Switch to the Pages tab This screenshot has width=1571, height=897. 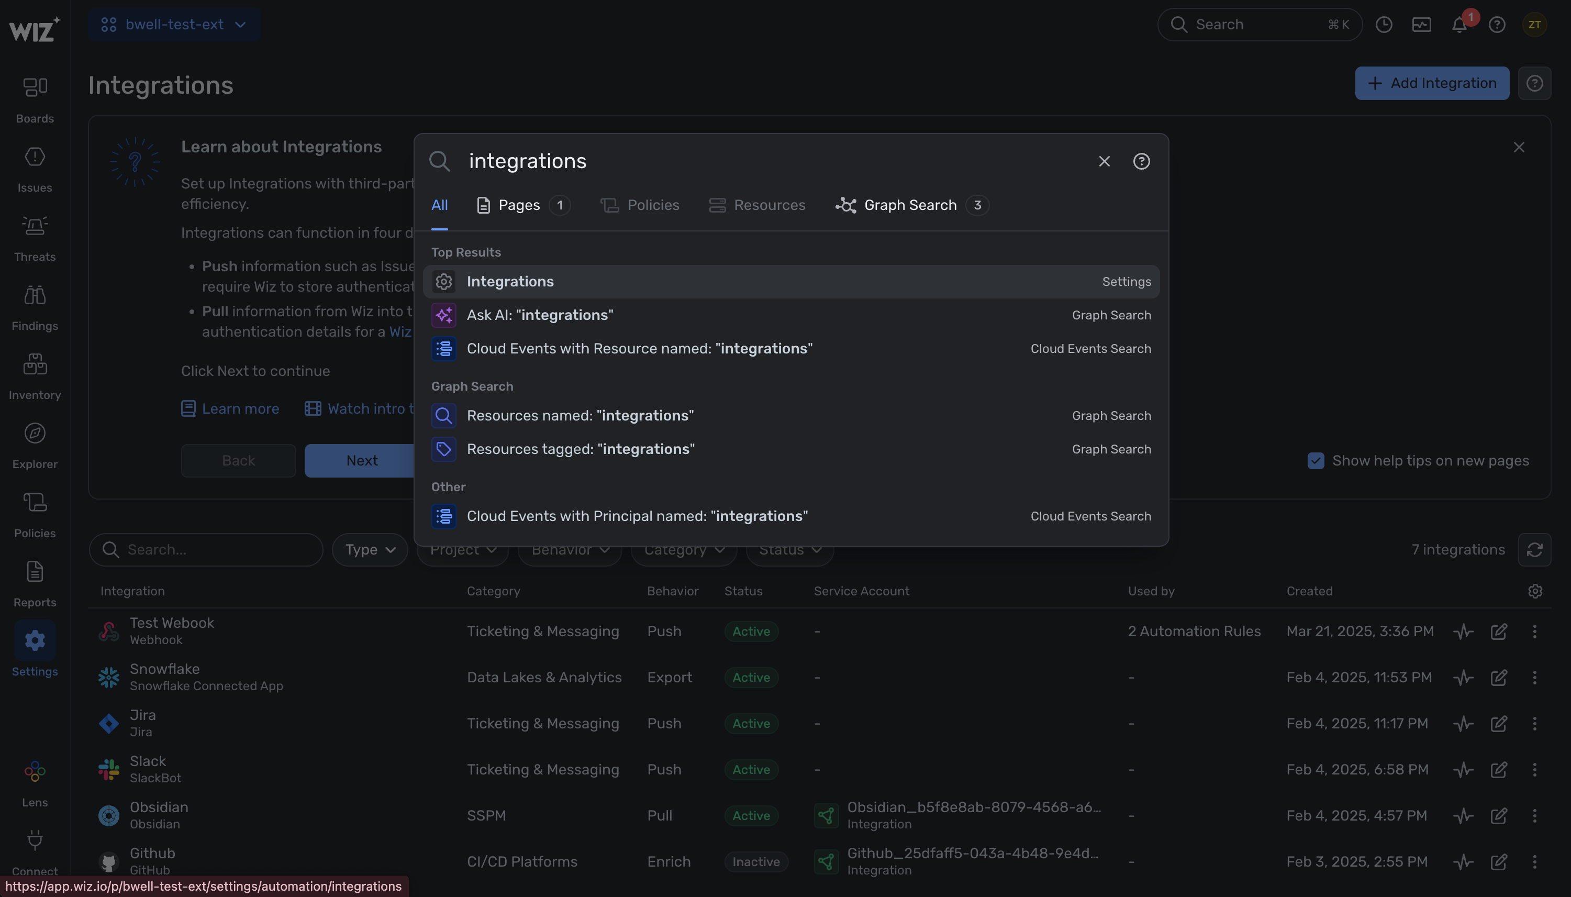(523, 205)
